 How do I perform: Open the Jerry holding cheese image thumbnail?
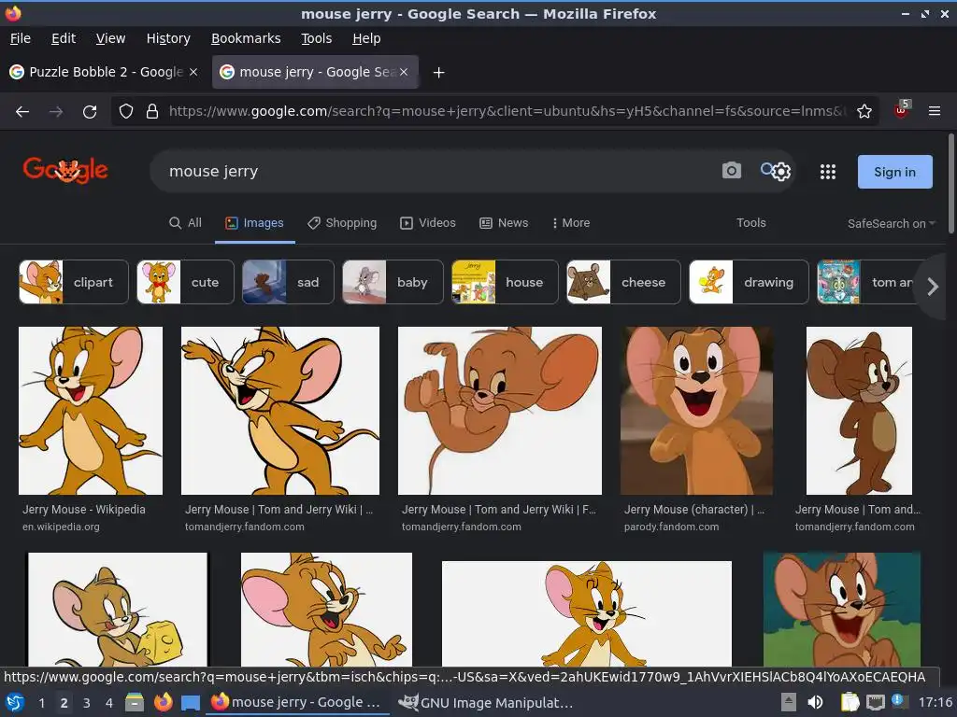(x=118, y=610)
